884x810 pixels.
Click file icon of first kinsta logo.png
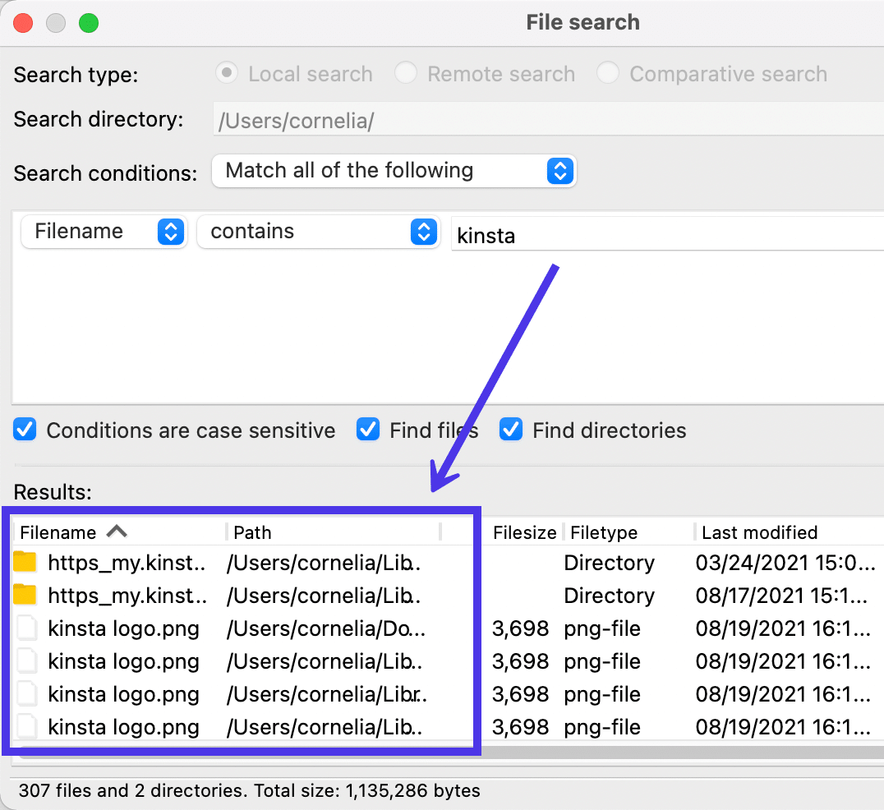point(27,629)
